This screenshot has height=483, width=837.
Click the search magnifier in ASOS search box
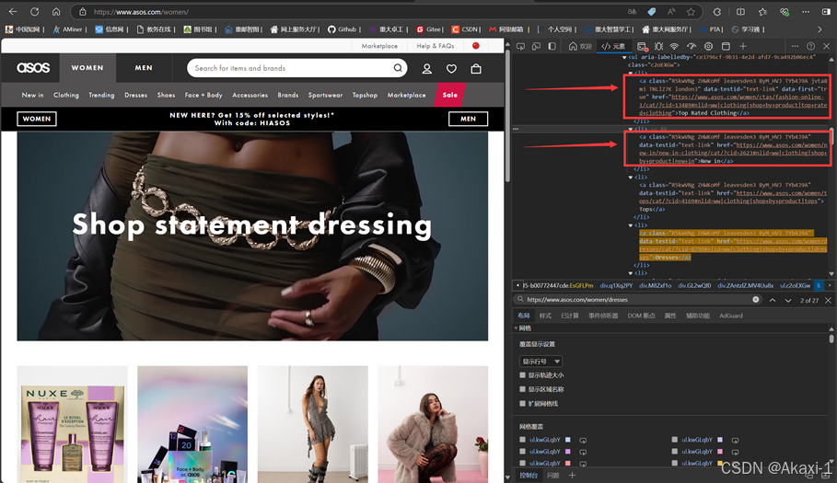[398, 68]
